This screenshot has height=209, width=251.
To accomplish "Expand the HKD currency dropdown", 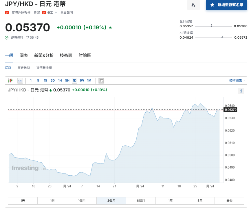I will tap(56, 13).
